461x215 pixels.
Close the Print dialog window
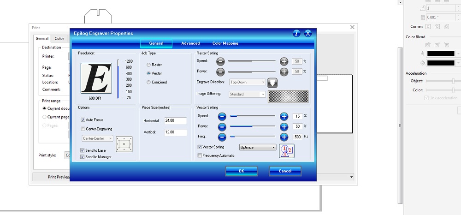coord(352,27)
